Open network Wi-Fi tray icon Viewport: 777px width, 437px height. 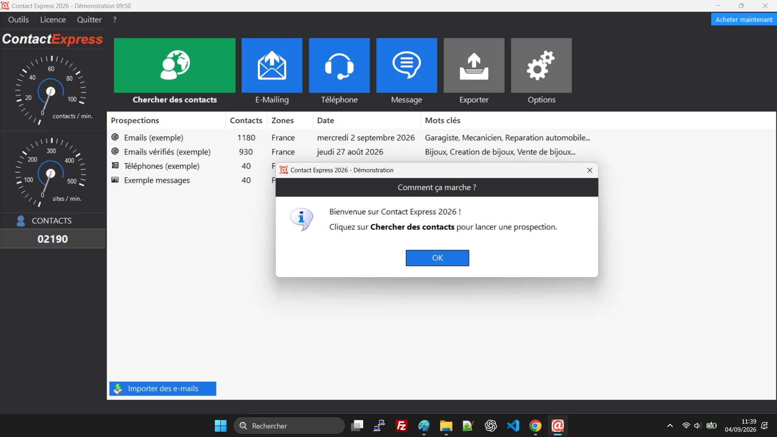pos(686,426)
